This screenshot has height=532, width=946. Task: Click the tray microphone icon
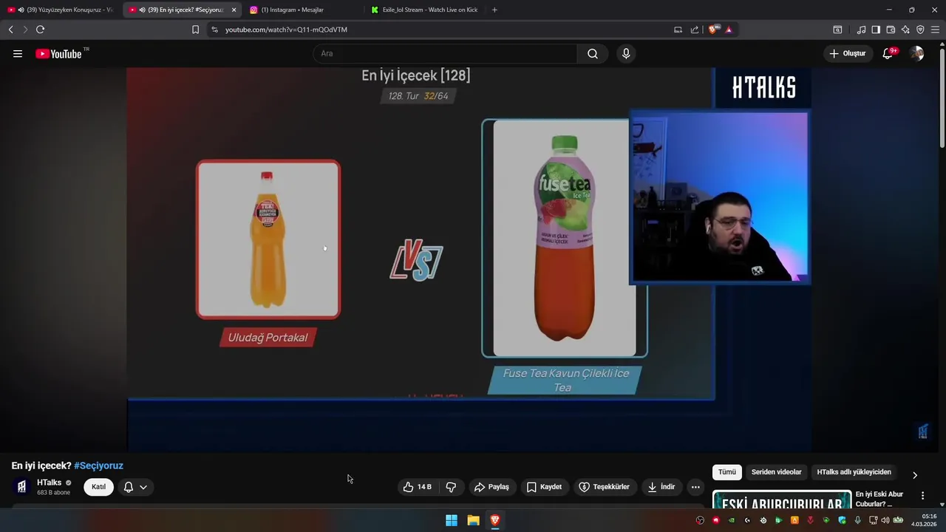point(857,520)
